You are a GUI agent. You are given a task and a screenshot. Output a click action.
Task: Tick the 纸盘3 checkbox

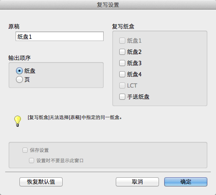tap(122, 63)
